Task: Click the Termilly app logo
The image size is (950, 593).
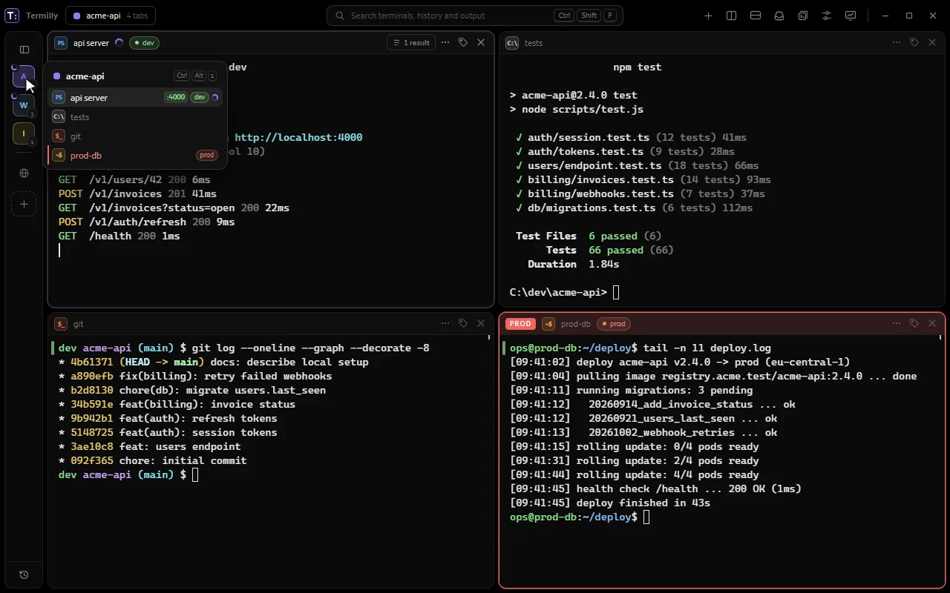Action: pos(12,16)
